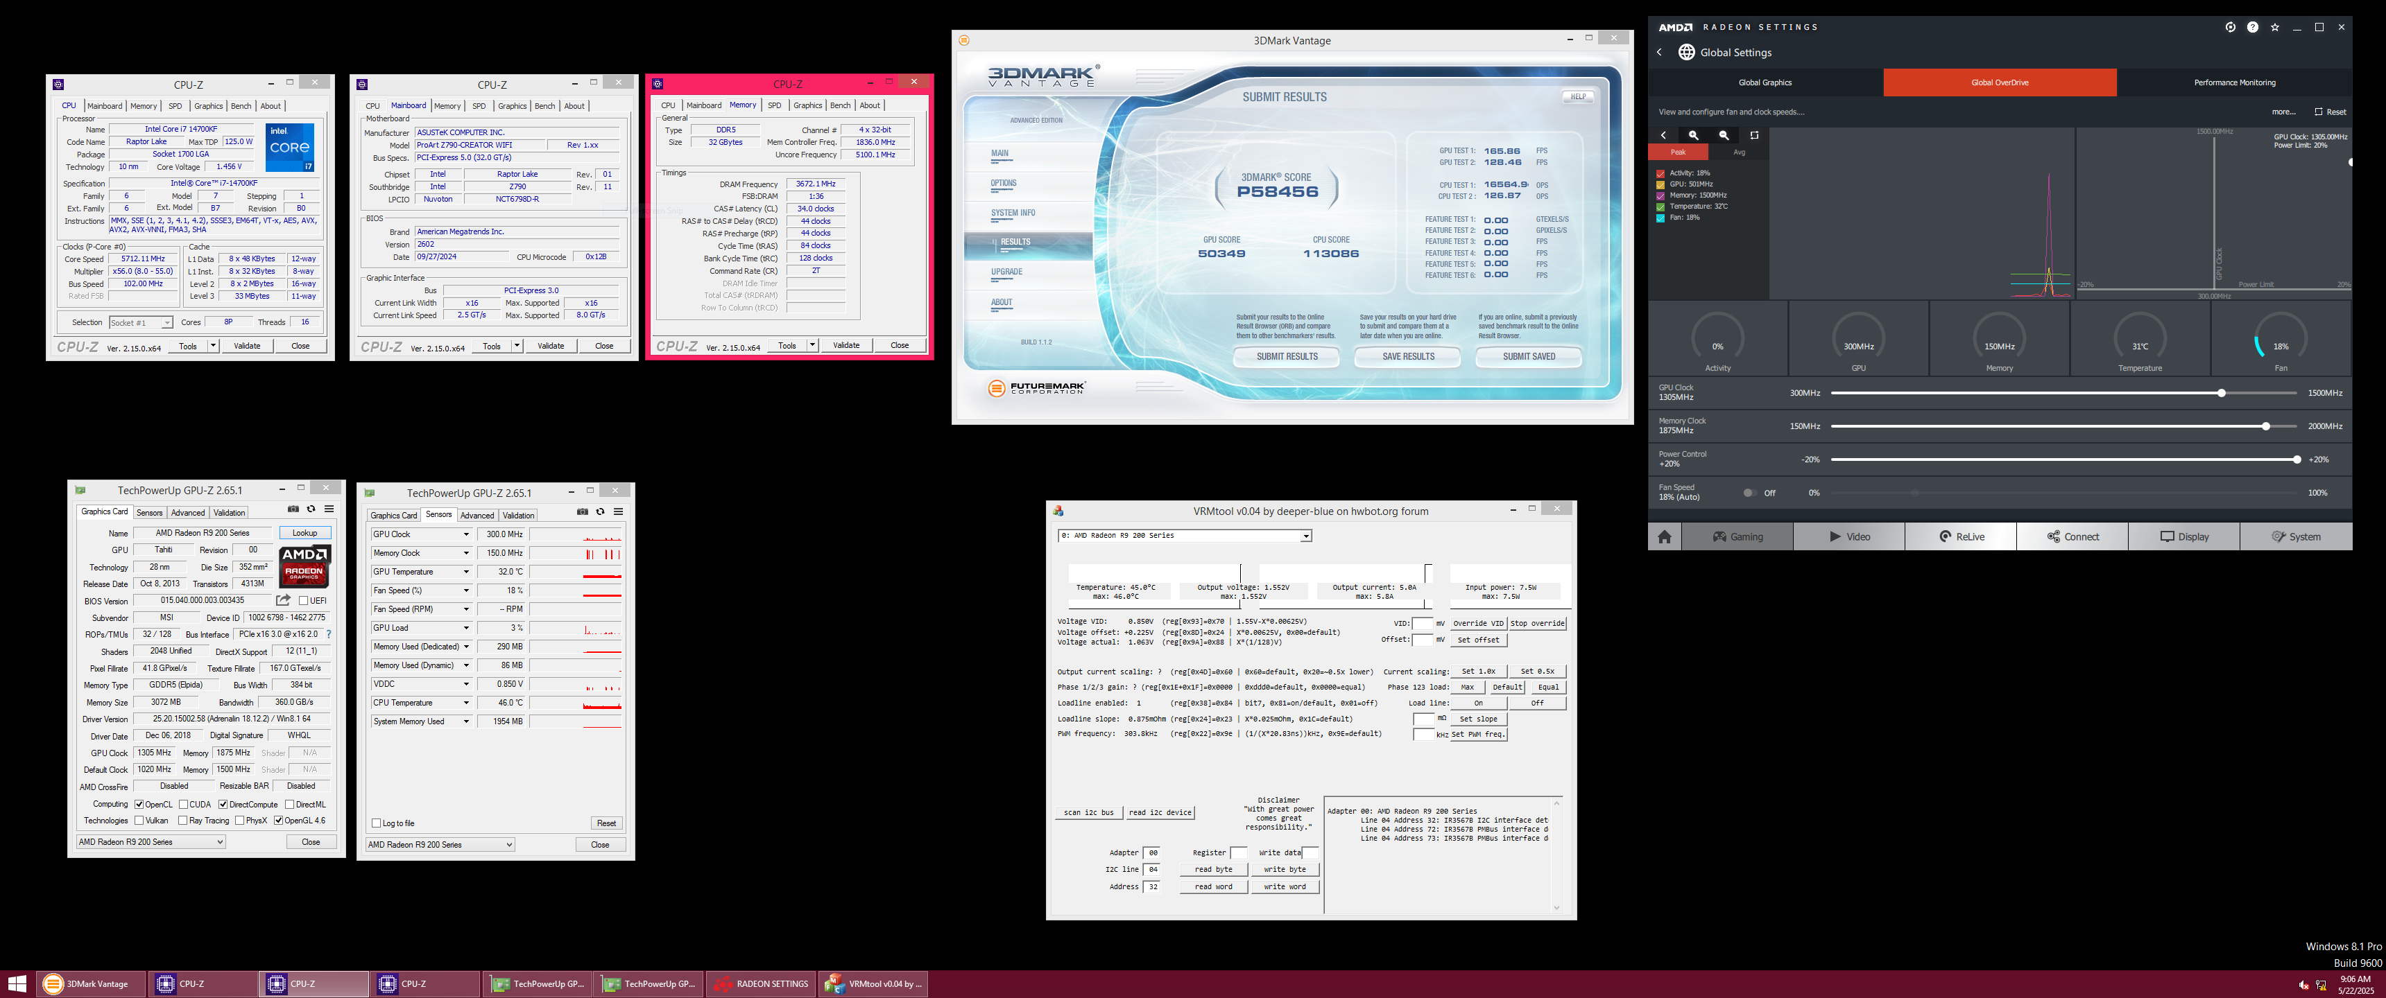Click the star favorites icon in Radeon Settings
This screenshot has height=998, width=2386.
pos(2275,27)
